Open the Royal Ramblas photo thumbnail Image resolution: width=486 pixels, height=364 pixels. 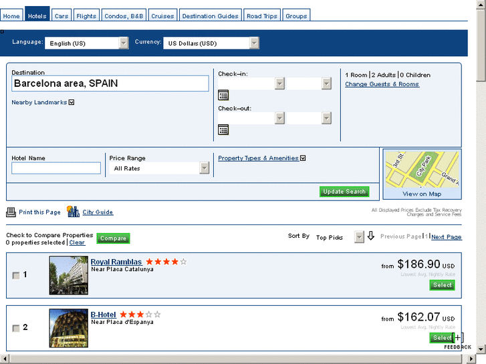pyautogui.click(x=68, y=275)
